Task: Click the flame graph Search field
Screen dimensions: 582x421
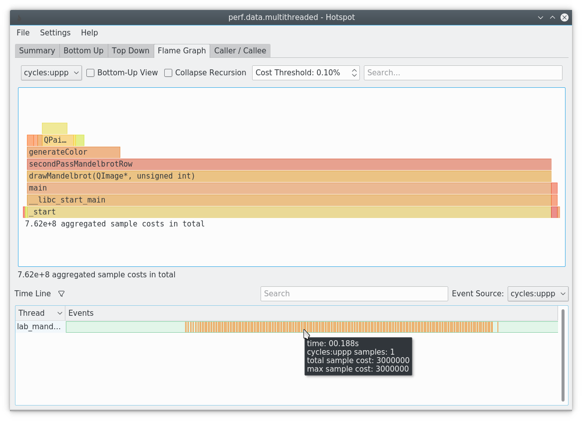Action: pos(463,73)
